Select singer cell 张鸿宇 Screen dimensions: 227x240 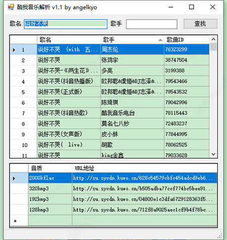[x=132, y=60]
